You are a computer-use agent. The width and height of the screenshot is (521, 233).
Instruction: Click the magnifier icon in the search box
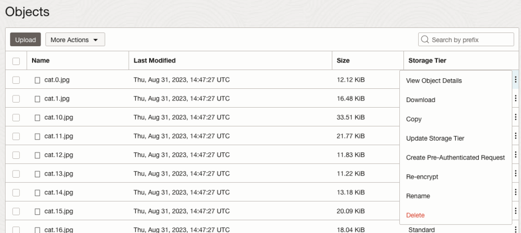[425, 40]
